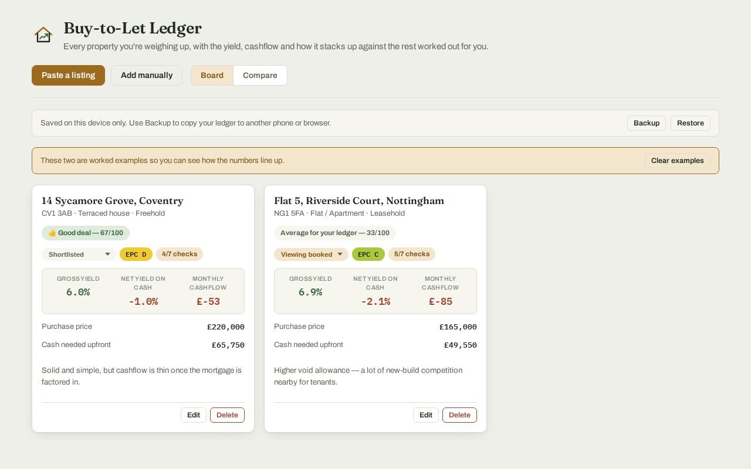Image resolution: width=751 pixels, height=469 pixels.
Task: Clear the worked examples
Action: point(678,161)
